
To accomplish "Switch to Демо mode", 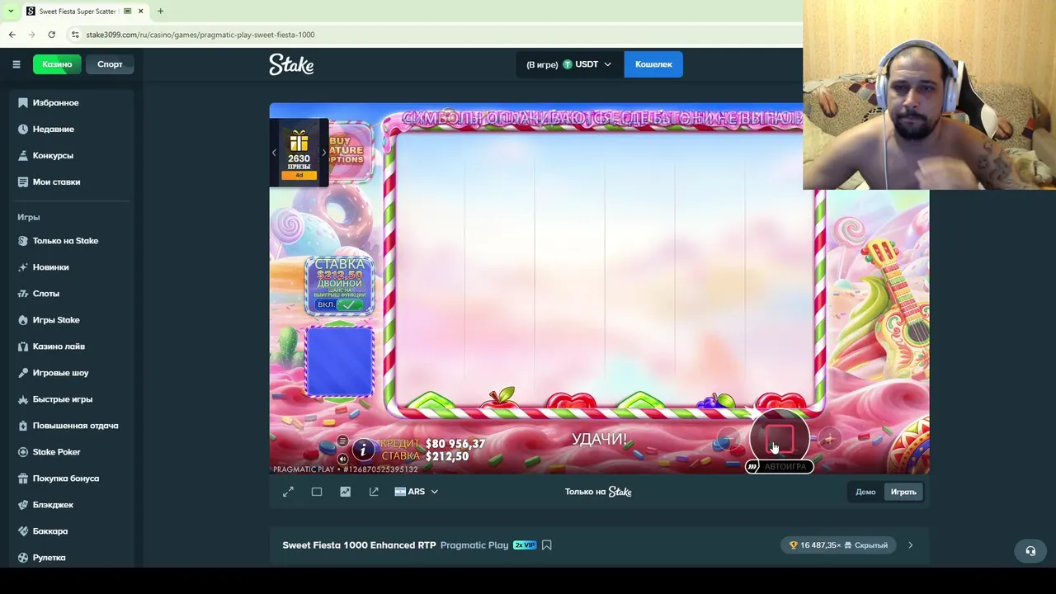I will coord(865,492).
